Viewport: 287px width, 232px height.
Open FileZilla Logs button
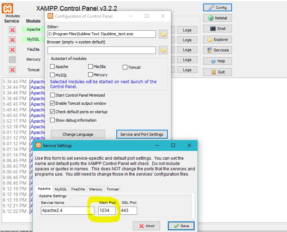click(187, 50)
